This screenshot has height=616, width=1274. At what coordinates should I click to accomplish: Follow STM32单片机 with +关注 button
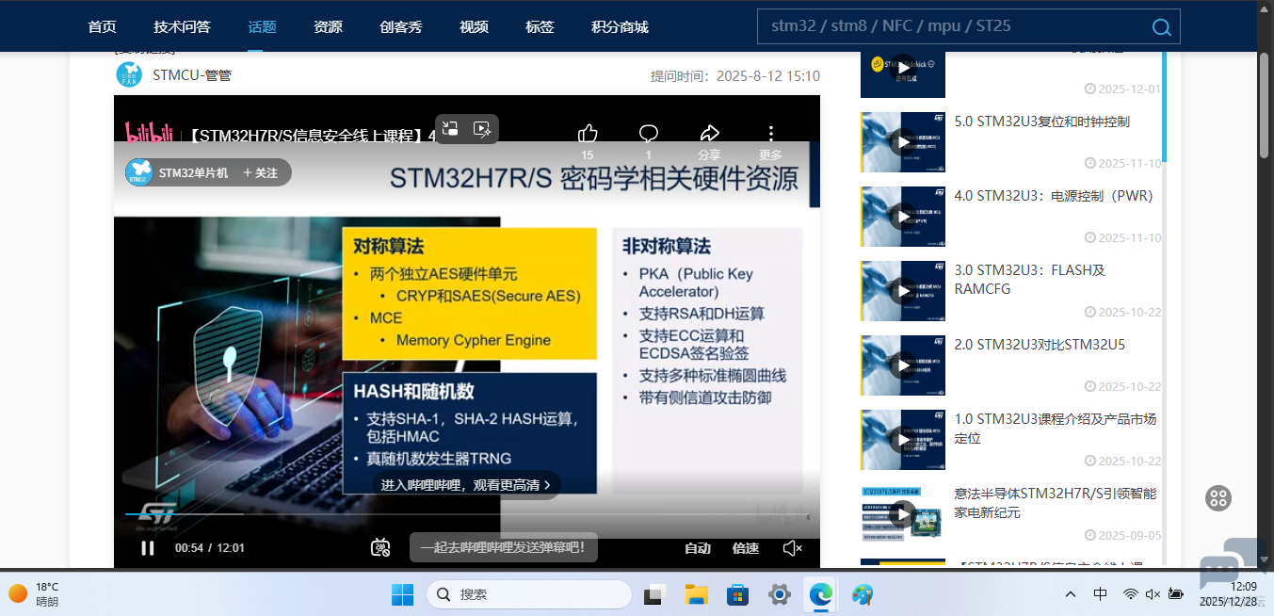click(x=261, y=173)
